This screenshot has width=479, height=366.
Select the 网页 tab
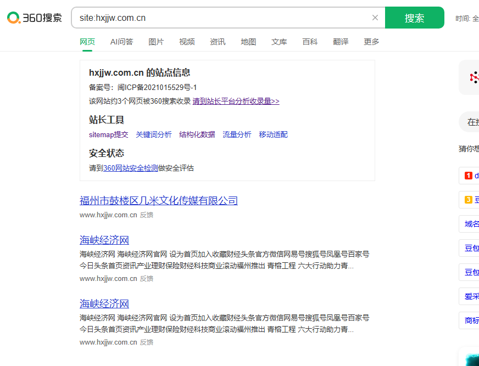(x=87, y=42)
